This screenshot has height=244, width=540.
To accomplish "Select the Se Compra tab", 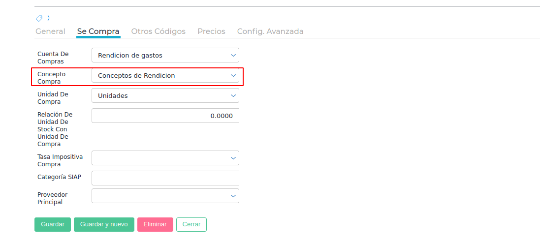I will (98, 31).
